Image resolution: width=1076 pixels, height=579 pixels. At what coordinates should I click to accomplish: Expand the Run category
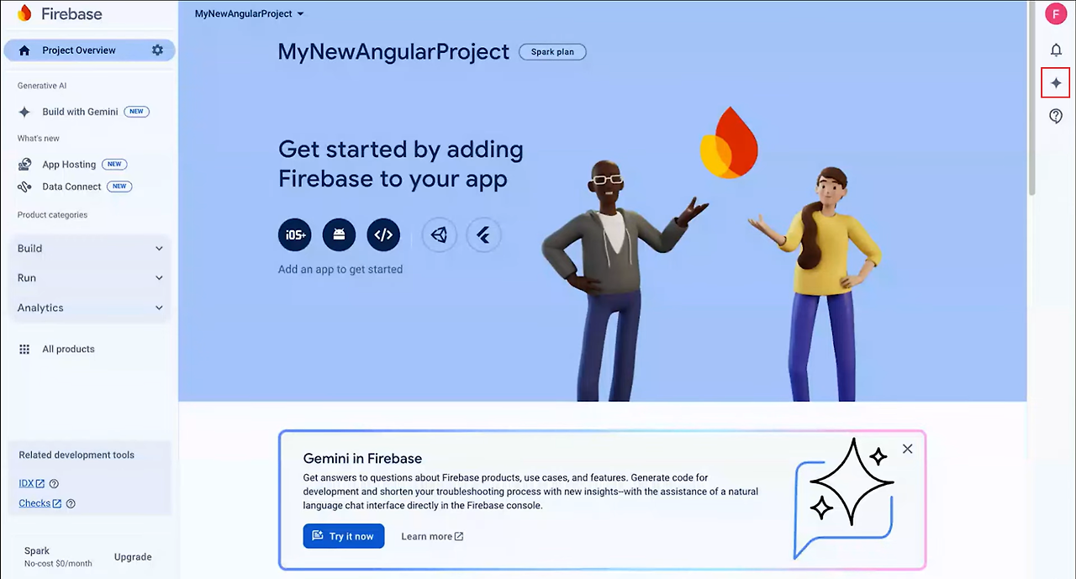(x=90, y=278)
